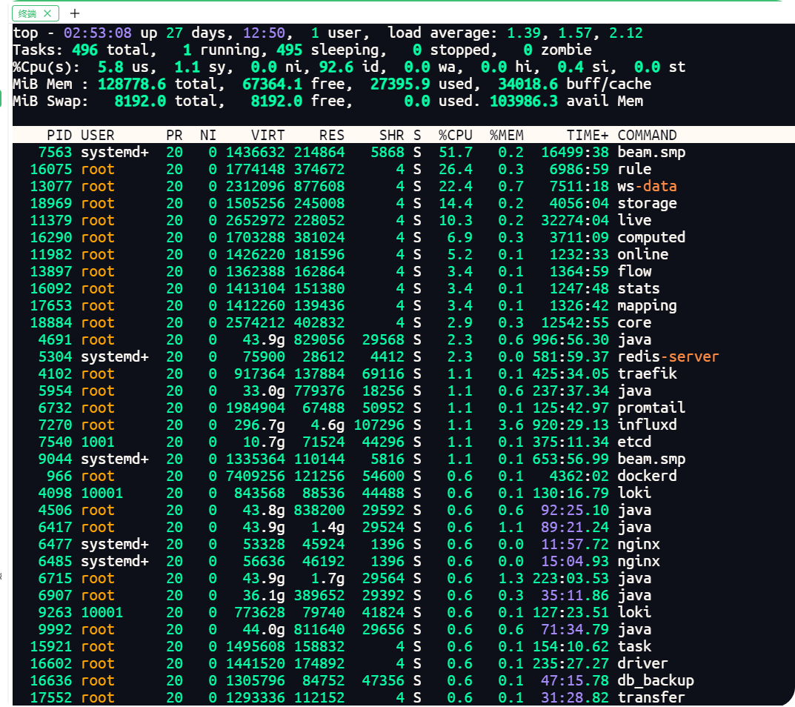Click the db_backup command name
795x707 pixels.
[656, 680]
